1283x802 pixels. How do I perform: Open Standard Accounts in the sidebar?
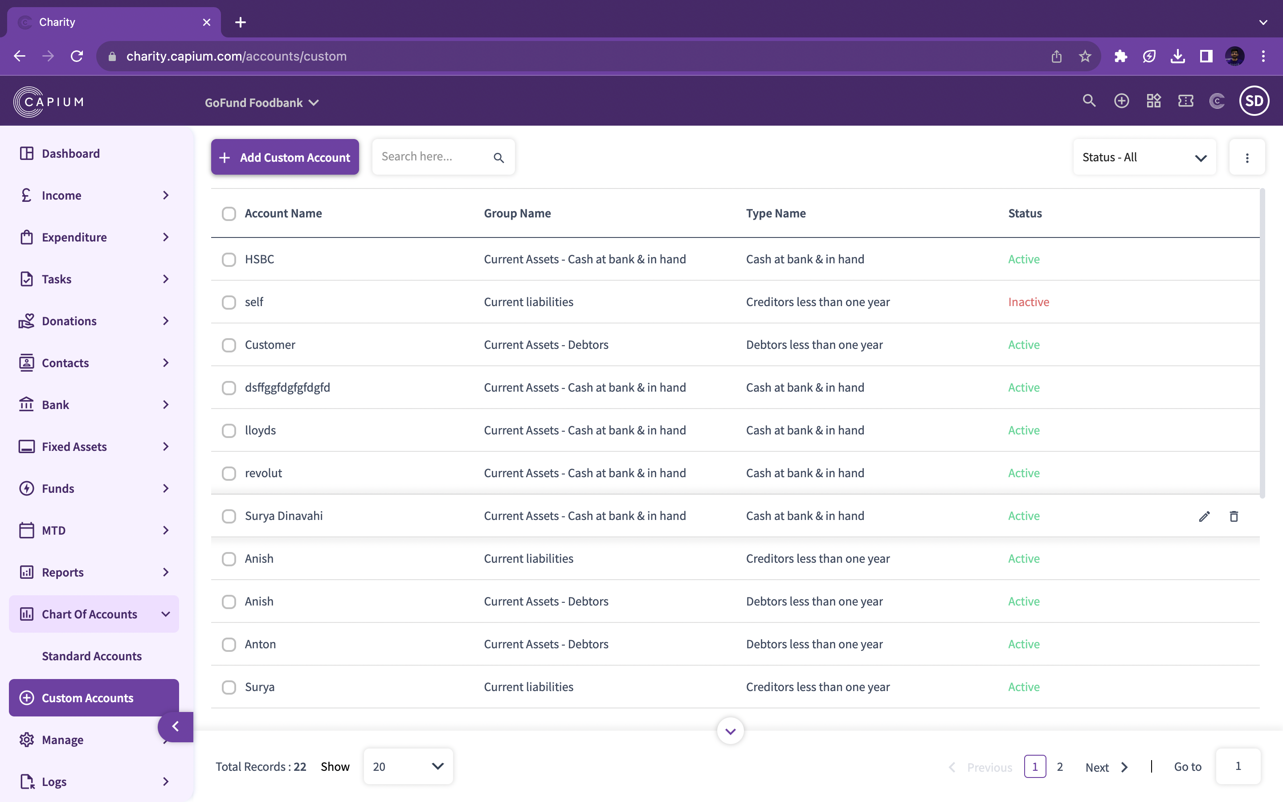click(92, 656)
